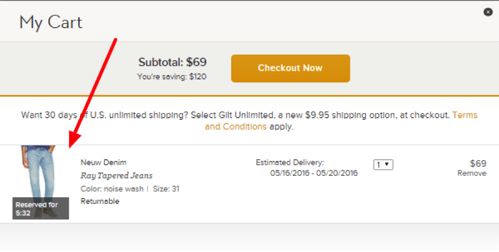Click the Color noise wash label
The width and height of the screenshot is (499, 252).
point(112,189)
